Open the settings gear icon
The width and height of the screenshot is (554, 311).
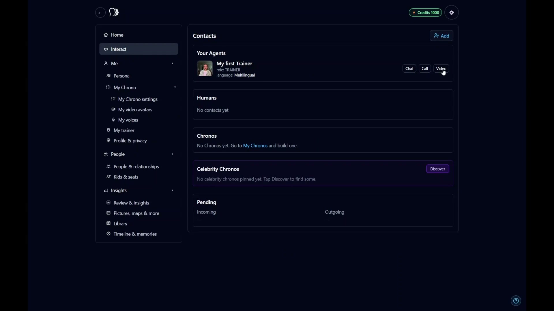point(452,13)
